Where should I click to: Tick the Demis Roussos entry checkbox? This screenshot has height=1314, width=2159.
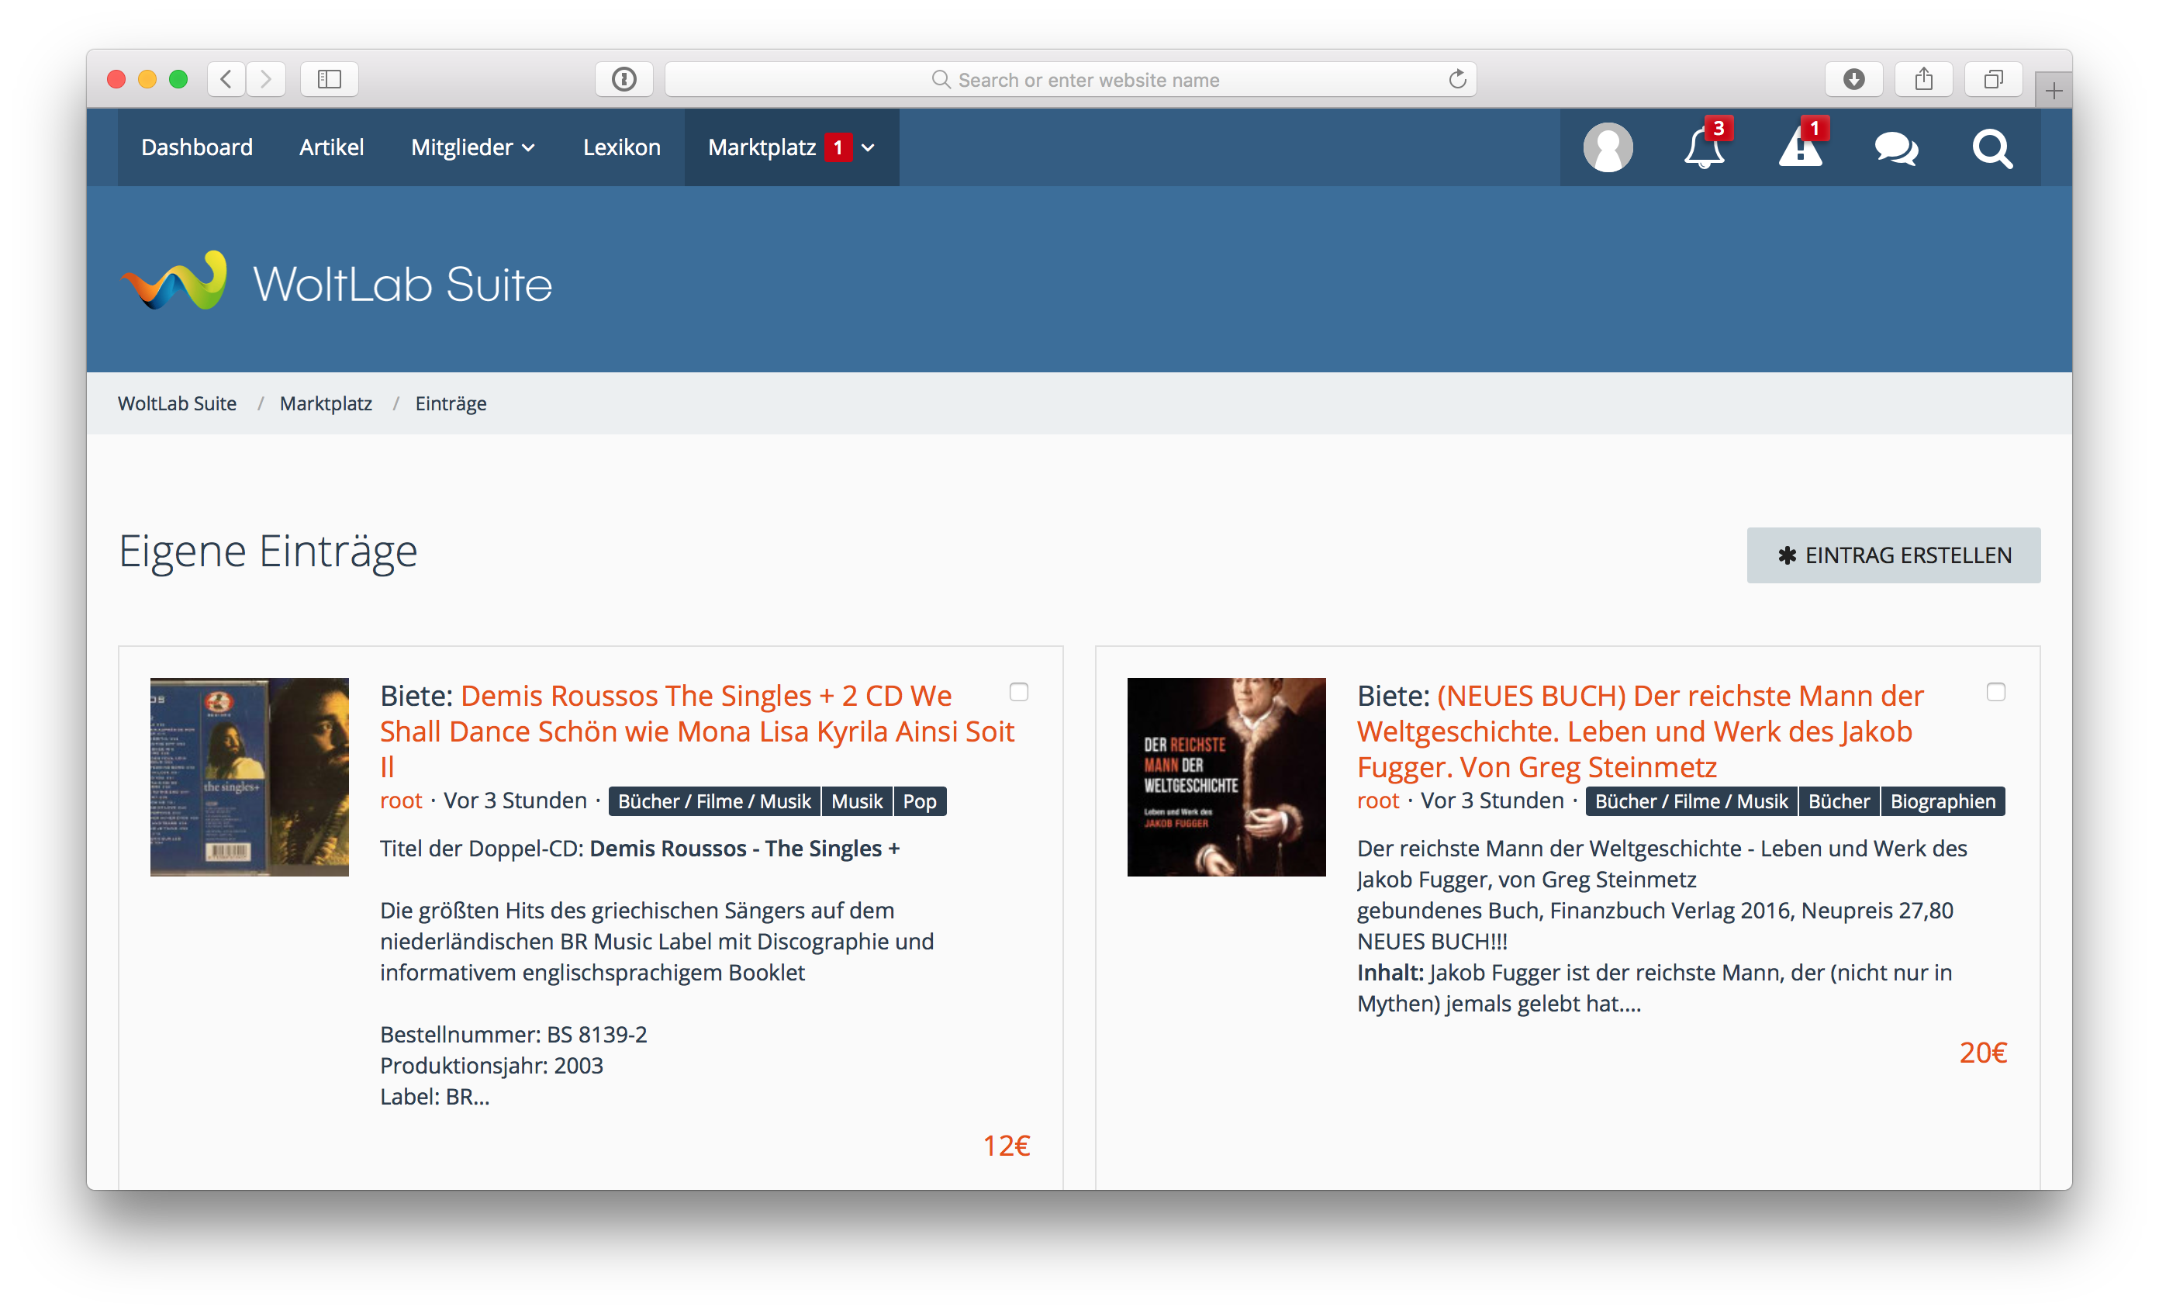(1018, 692)
